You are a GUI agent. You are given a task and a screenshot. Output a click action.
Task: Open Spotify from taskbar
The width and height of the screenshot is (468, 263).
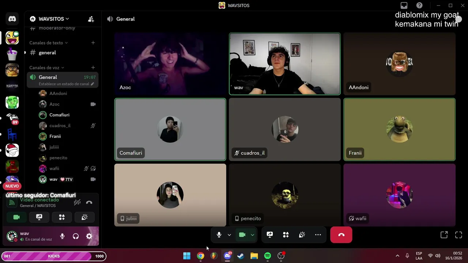(268, 256)
